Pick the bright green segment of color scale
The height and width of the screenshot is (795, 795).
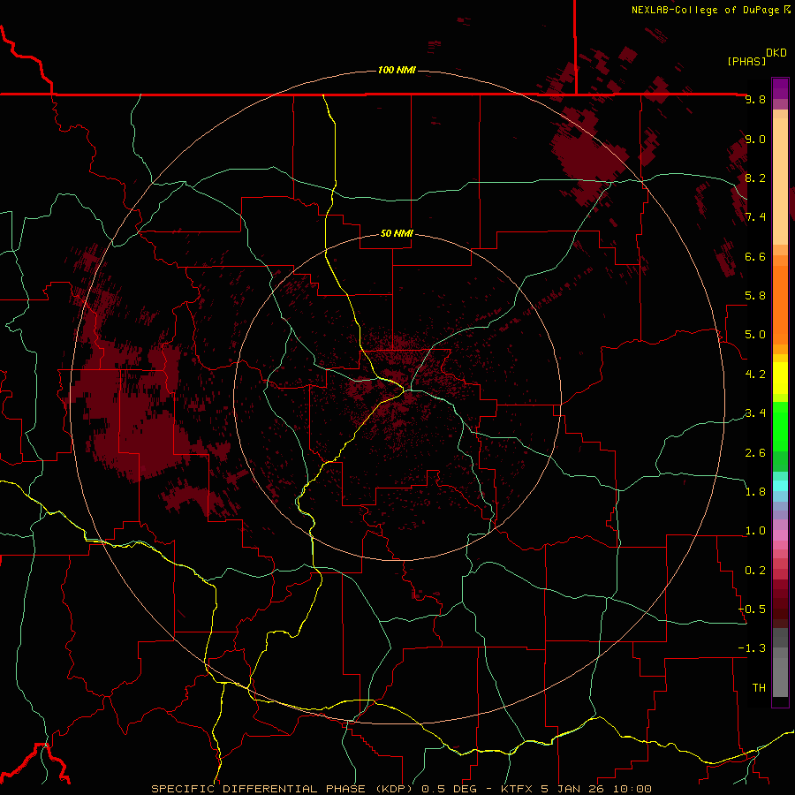[780, 426]
